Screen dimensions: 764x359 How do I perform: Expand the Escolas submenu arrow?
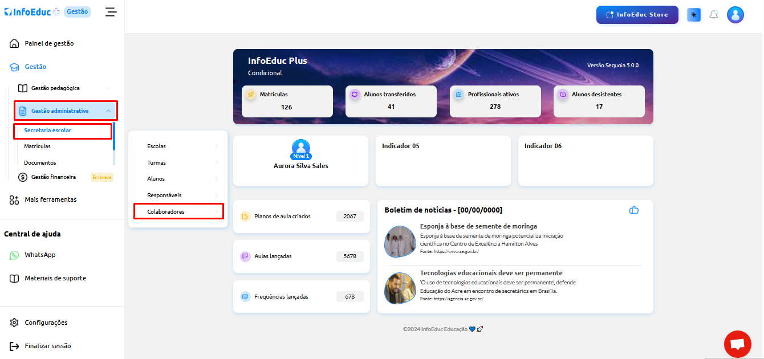coord(217,146)
